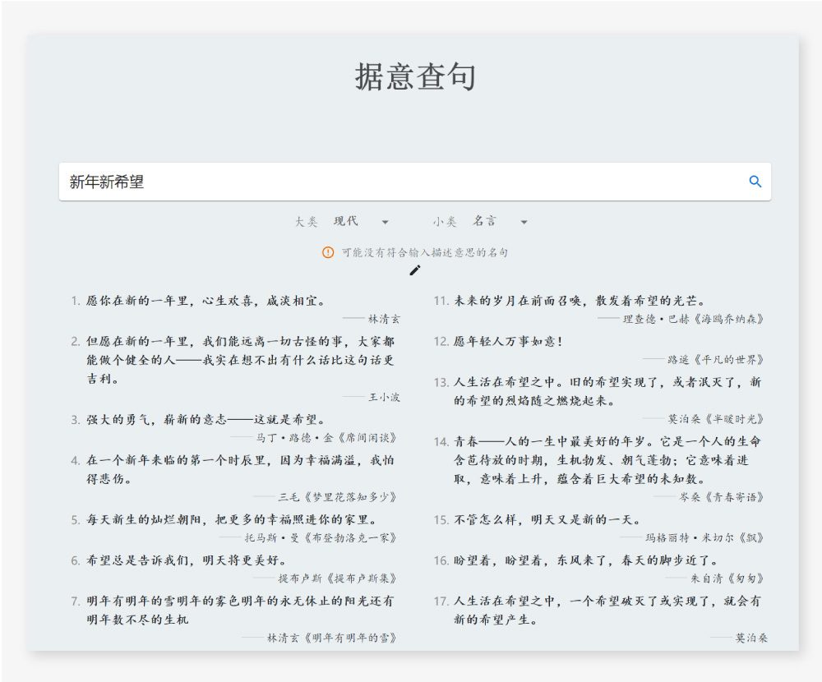The width and height of the screenshot is (822, 682).
Task: Click the arrow beside 名言
Action: pyautogui.click(x=524, y=222)
